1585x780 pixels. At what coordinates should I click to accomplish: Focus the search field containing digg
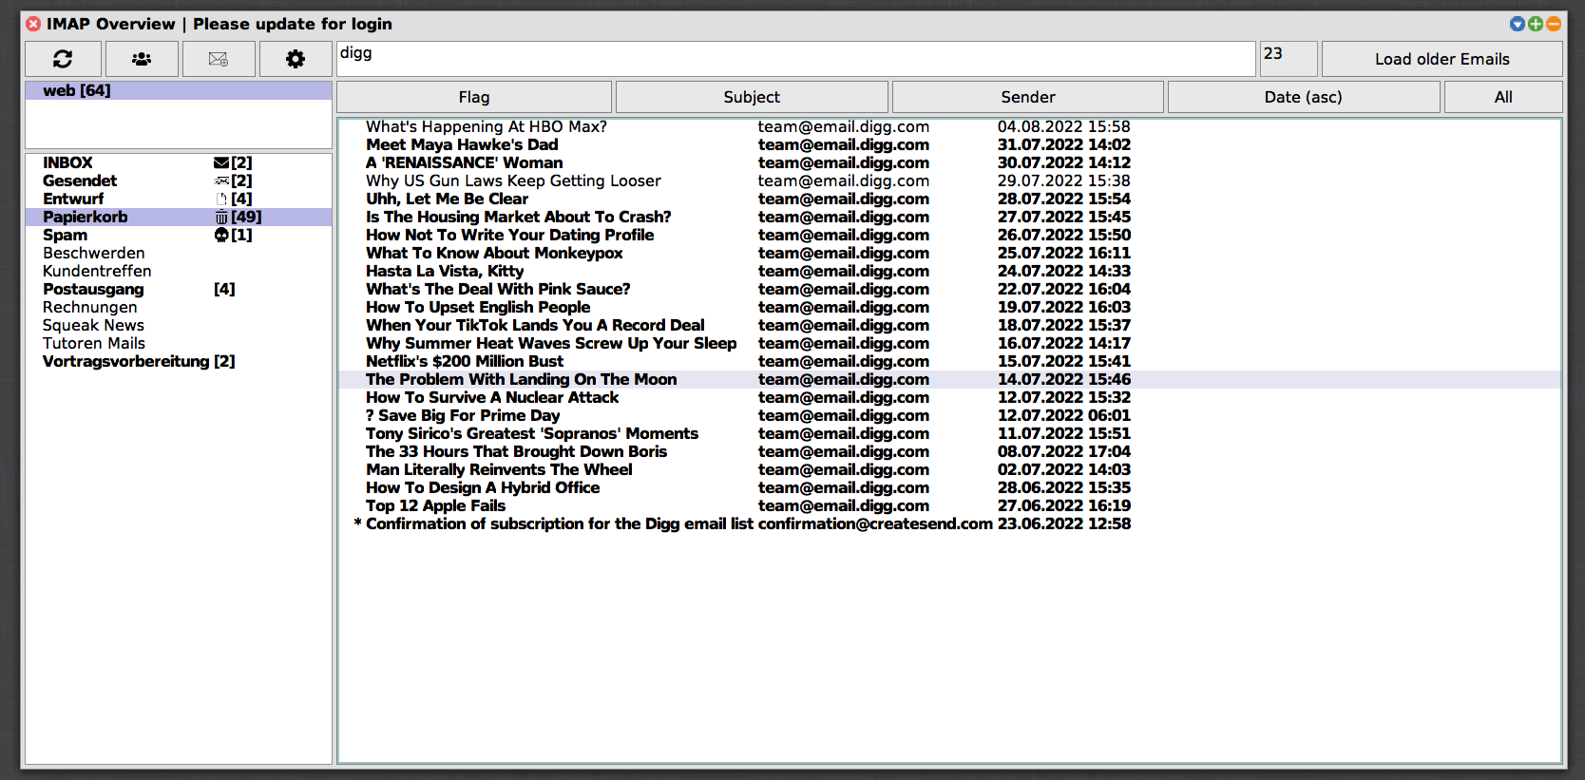pyautogui.click(x=796, y=59)
